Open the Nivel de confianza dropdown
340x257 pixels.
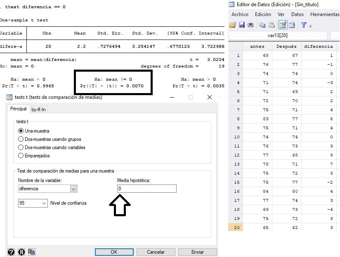tap(44, 203)
